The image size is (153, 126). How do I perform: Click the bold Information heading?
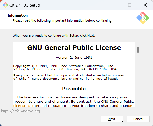[x=18, y=15]
